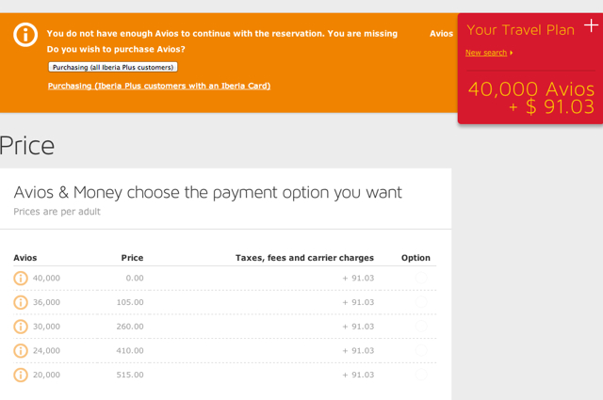Click Do you wish to purchase Avios? text

pos(116,49)
